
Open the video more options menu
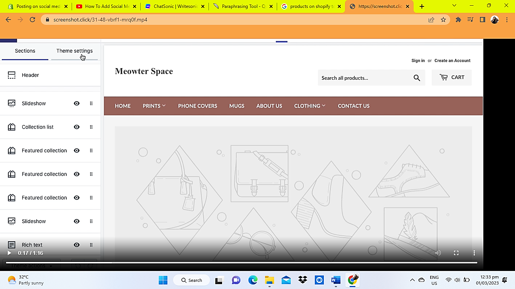coord(474,253)
